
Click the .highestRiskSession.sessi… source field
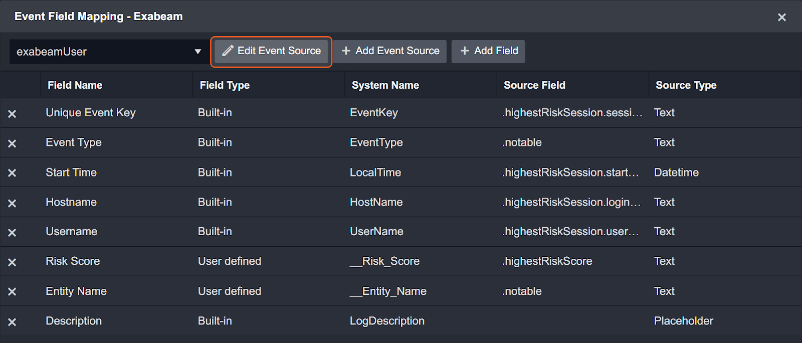coord(572,113)
